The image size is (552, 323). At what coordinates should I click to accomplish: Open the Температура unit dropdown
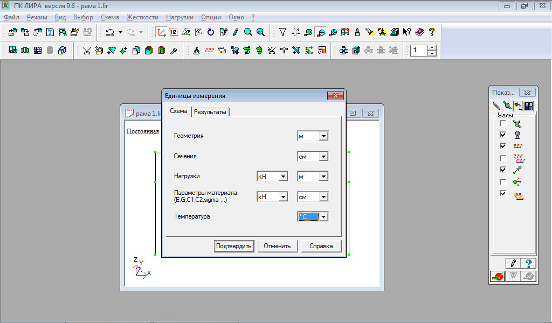tap(323, 217)
